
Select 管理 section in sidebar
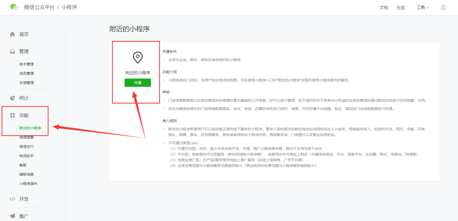tap(24, 52)
